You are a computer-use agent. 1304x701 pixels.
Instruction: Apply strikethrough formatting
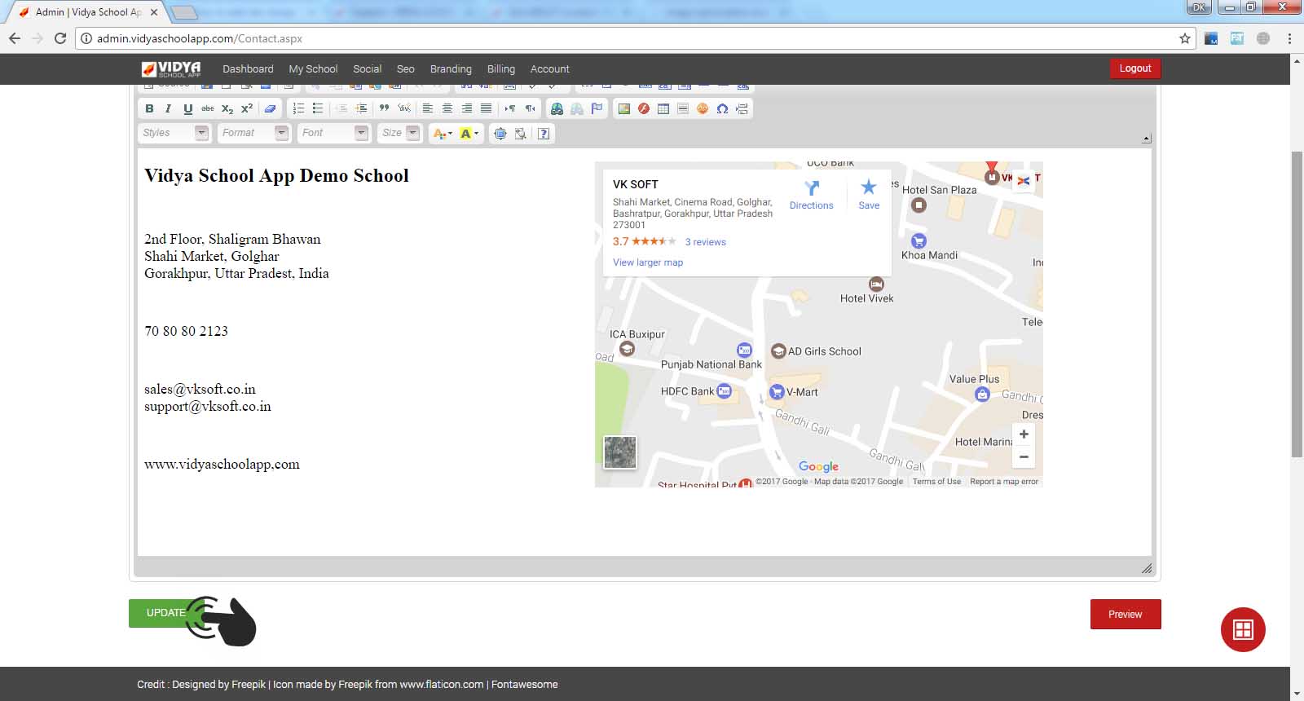(208, 108)
